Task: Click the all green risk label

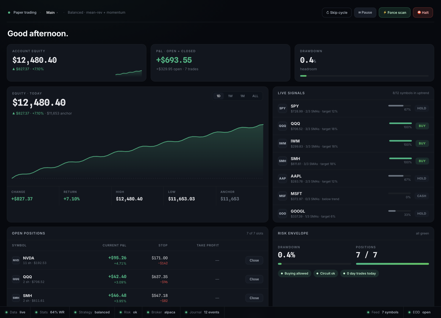Action: pos(422,233)
